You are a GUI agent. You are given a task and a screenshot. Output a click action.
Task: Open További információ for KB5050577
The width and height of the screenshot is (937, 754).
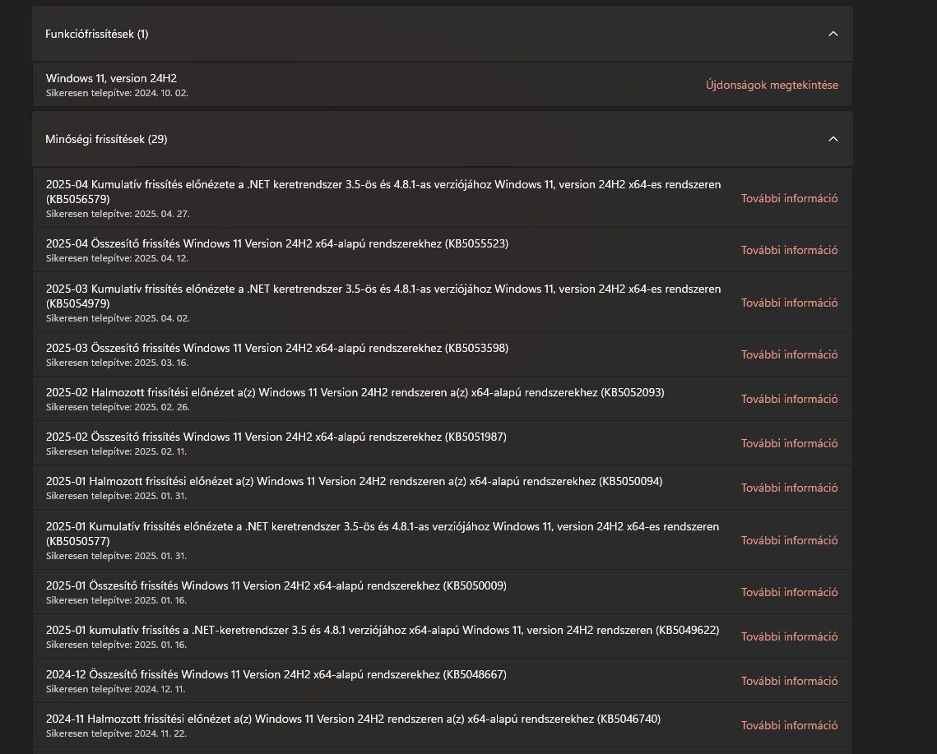click(789, 541)
